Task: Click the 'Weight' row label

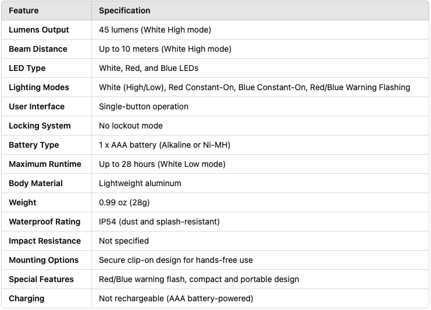Action: click(23, 202)
